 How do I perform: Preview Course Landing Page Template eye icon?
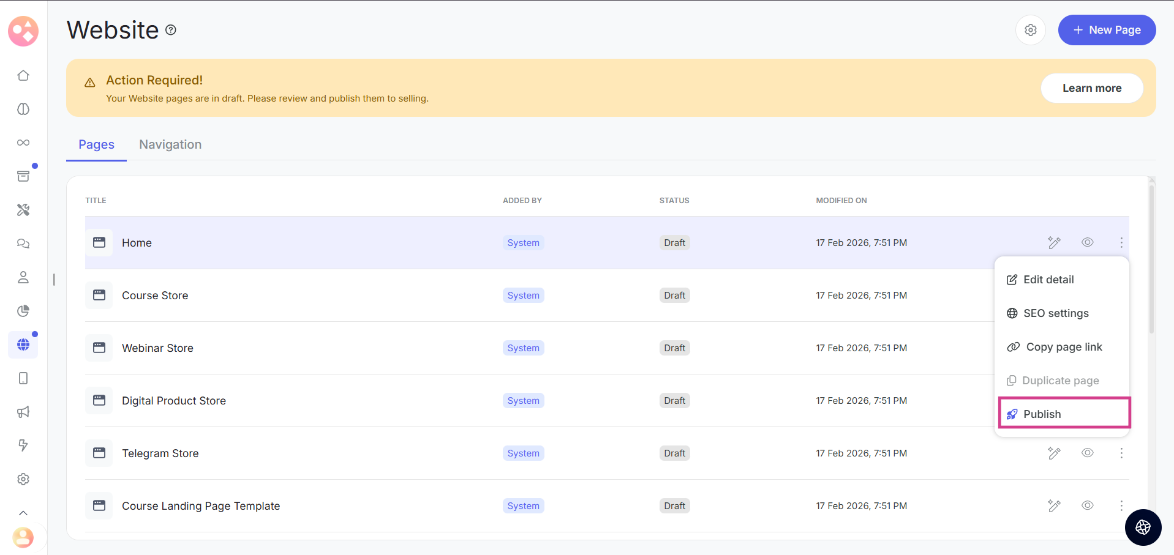point(1088,505)
